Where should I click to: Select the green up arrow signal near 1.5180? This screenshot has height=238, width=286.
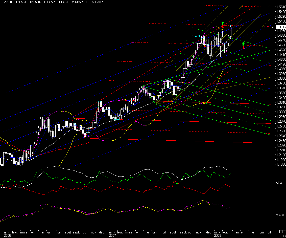coord(223,23)
